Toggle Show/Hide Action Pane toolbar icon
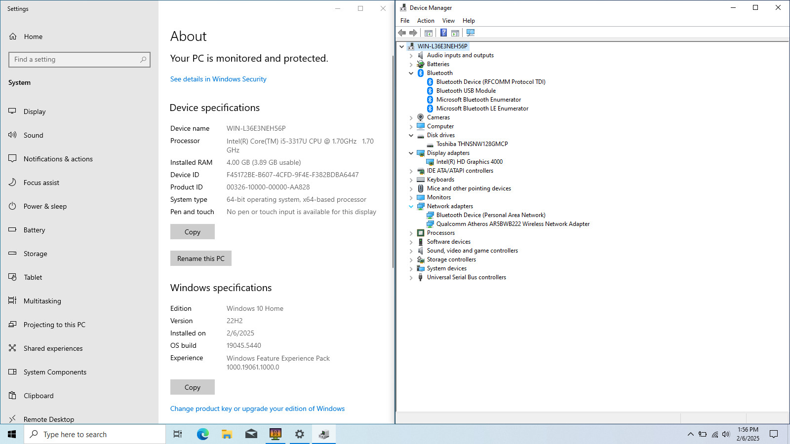This screenshot has width=790, height=444. pyautogui.click(x=455, y=33)
